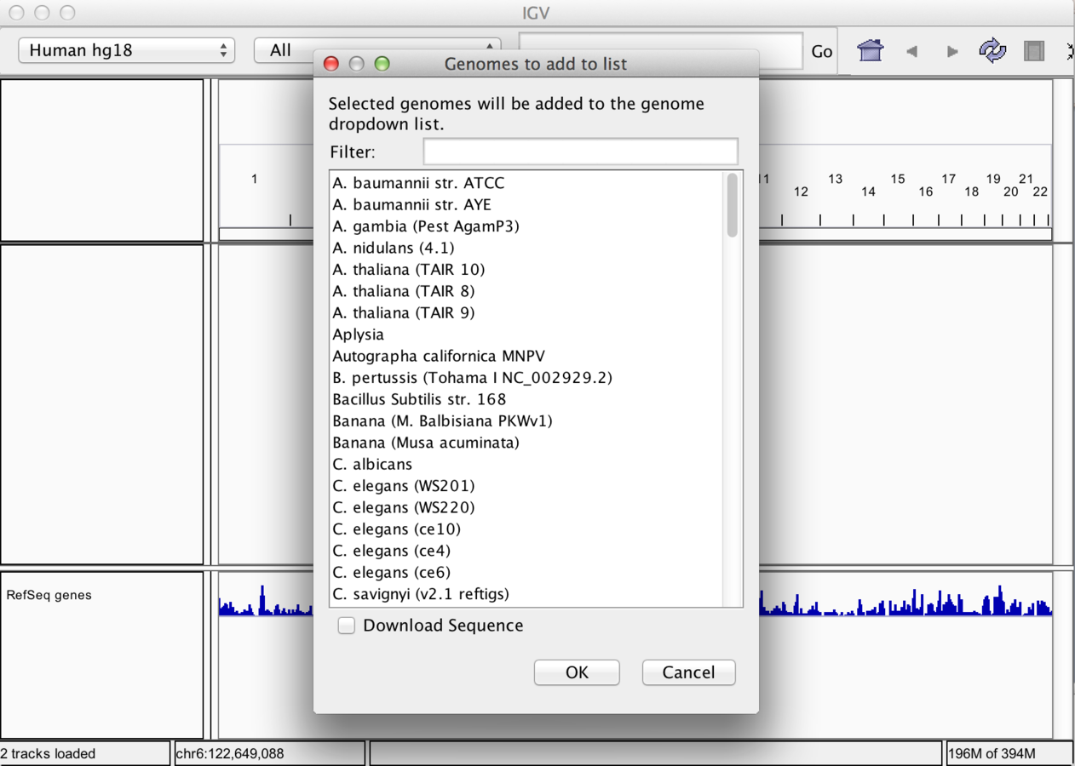
Task: Click the genome list scrollbar thumb
Action: point(732,205)
